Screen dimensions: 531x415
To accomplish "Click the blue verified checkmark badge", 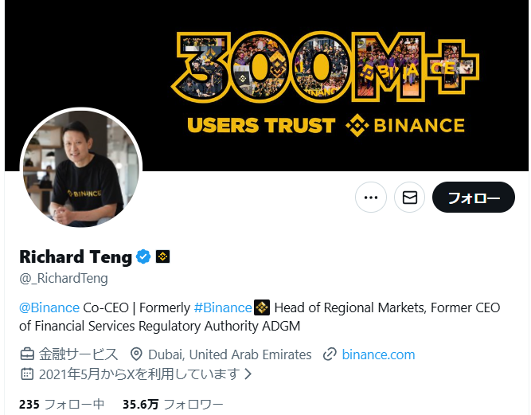I will tap(143, 256).
